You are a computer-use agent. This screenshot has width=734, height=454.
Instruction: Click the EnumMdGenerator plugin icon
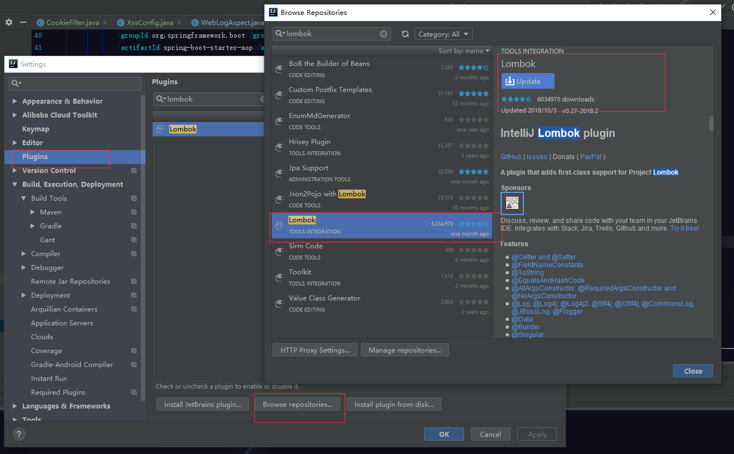tap(280, 121)
